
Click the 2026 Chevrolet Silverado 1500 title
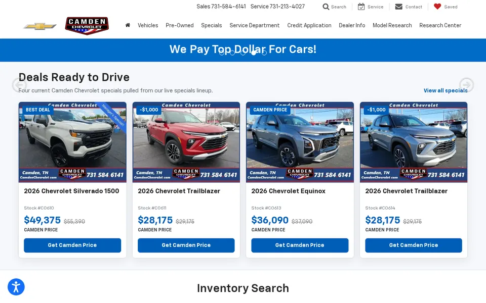71,191
